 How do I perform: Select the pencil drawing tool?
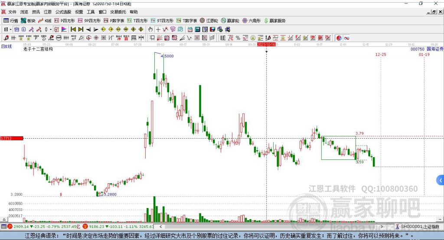point(6,38)
